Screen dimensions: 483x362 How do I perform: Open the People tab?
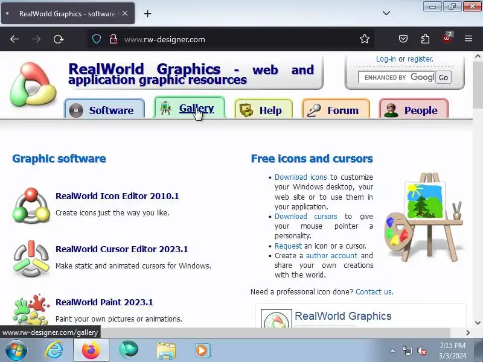(414, 110)
